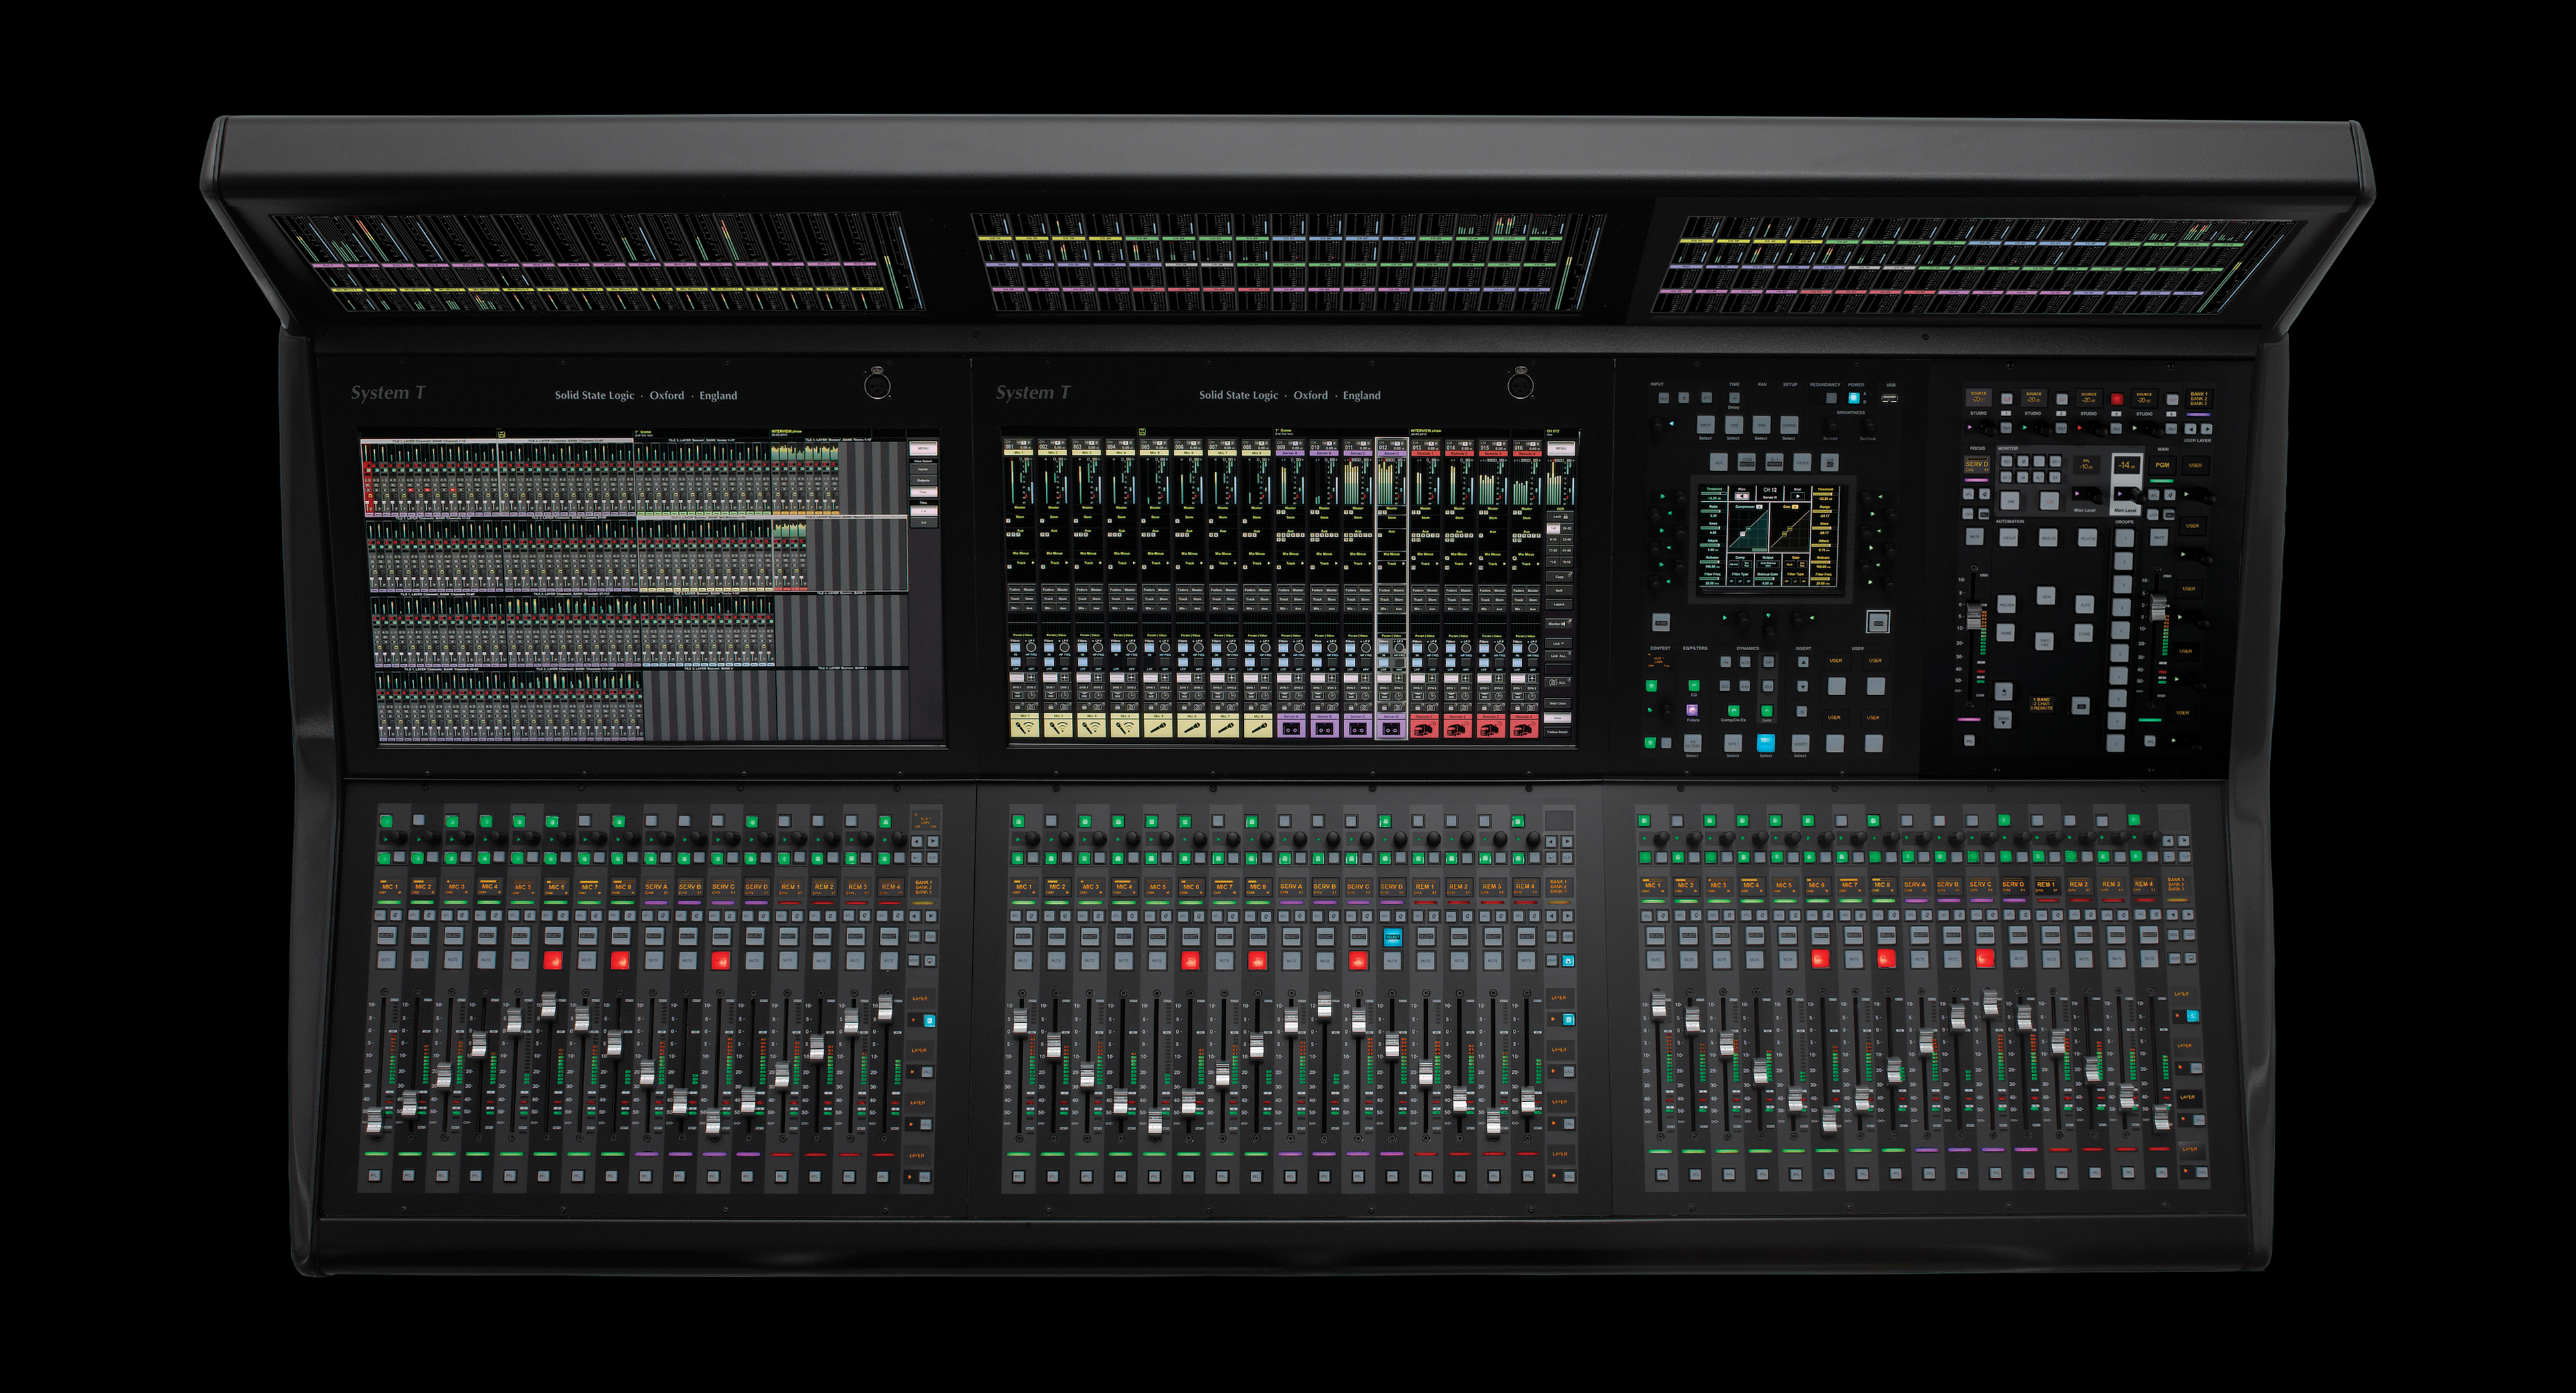The width and height of the screenshot is (2576, 1393).
Task: Toggle AFL above the SERV D focus fader
Action: click(1969, 494)
